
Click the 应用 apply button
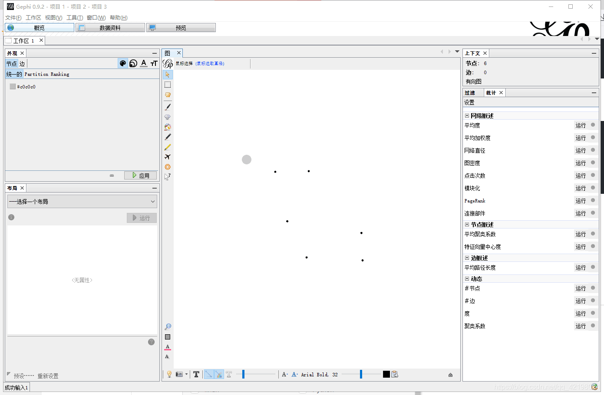(x=140, y=176)
